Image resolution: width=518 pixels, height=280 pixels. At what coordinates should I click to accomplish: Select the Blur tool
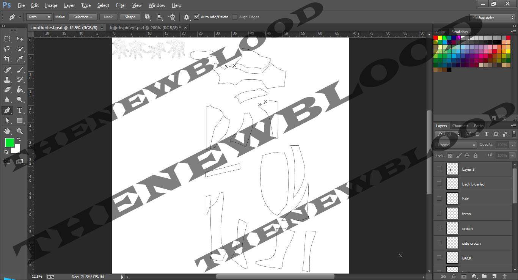[7, 100]
